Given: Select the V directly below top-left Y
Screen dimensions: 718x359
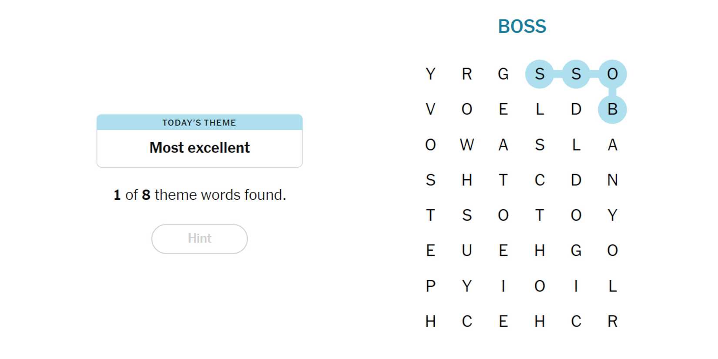Looking at the screenshot, I should coord(430,109).
